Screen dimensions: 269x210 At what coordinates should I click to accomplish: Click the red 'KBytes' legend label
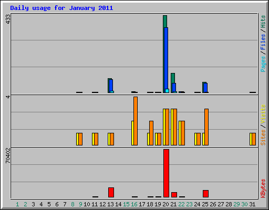pos(263,188)
